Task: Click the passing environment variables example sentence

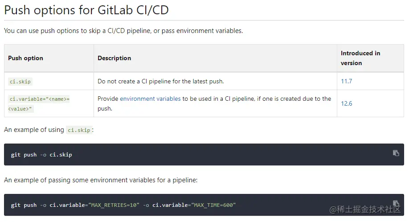Action: click(100, 180)
